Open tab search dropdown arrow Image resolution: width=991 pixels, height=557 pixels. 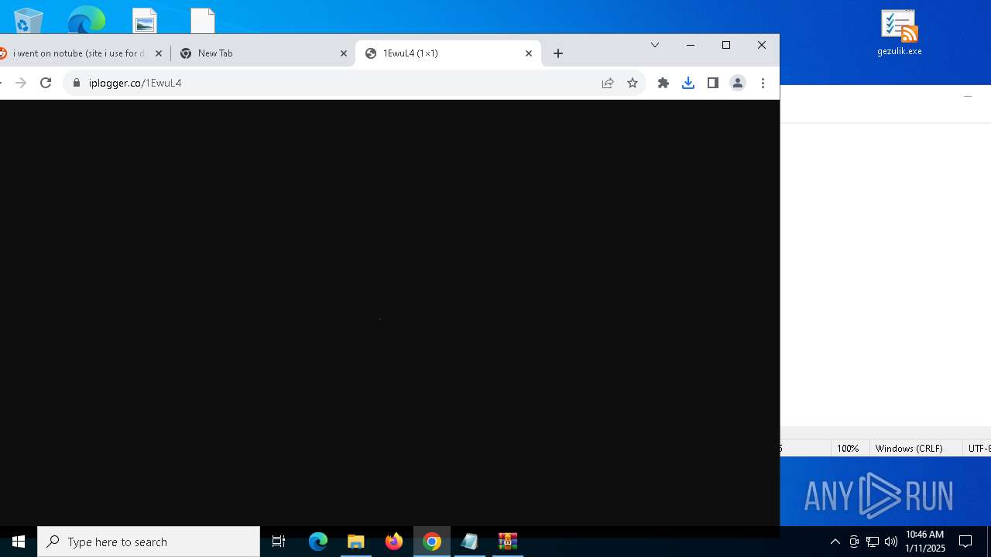655,45
